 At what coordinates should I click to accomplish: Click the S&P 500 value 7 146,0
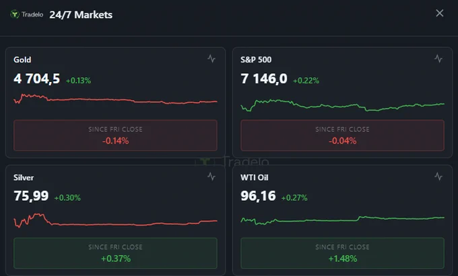tap(264, 79)
